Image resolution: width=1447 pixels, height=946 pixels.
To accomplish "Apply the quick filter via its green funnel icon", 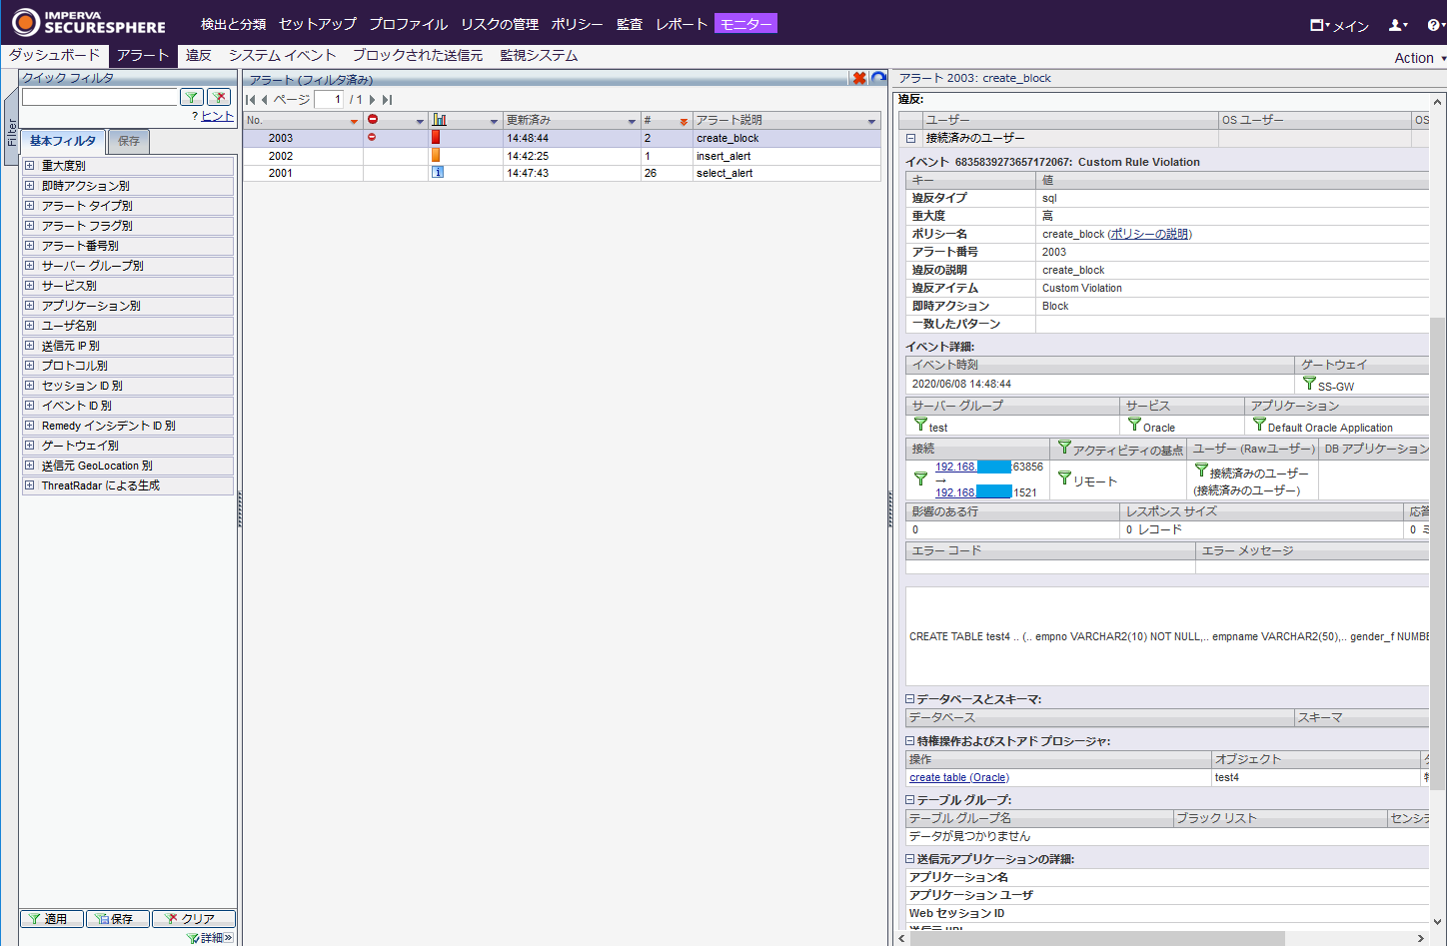I will point(192,97).
